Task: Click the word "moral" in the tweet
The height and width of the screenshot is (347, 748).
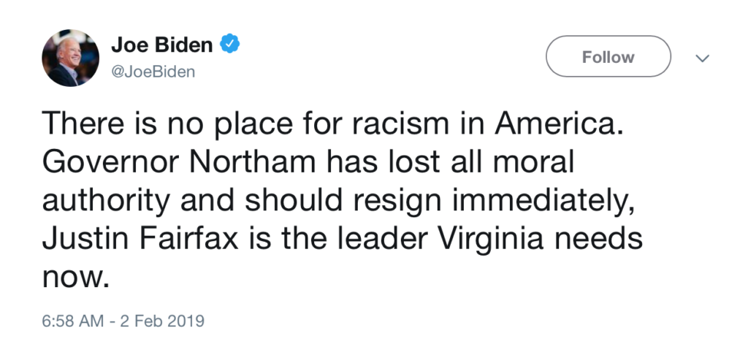Action: tap(533, 161)
